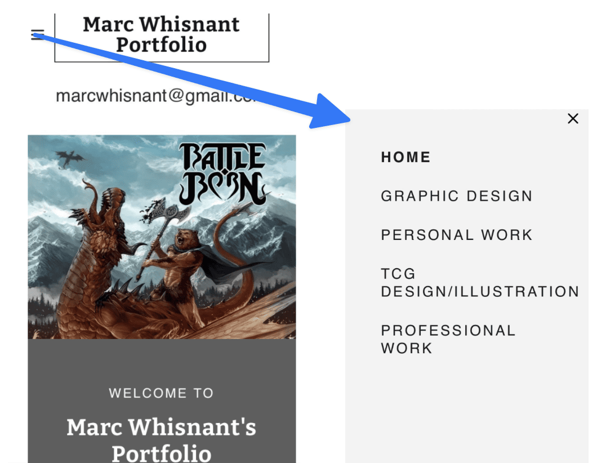Go to PERSONAL WORK menu item
Screen dimensions: 606x463
click(x=457, y=234)
